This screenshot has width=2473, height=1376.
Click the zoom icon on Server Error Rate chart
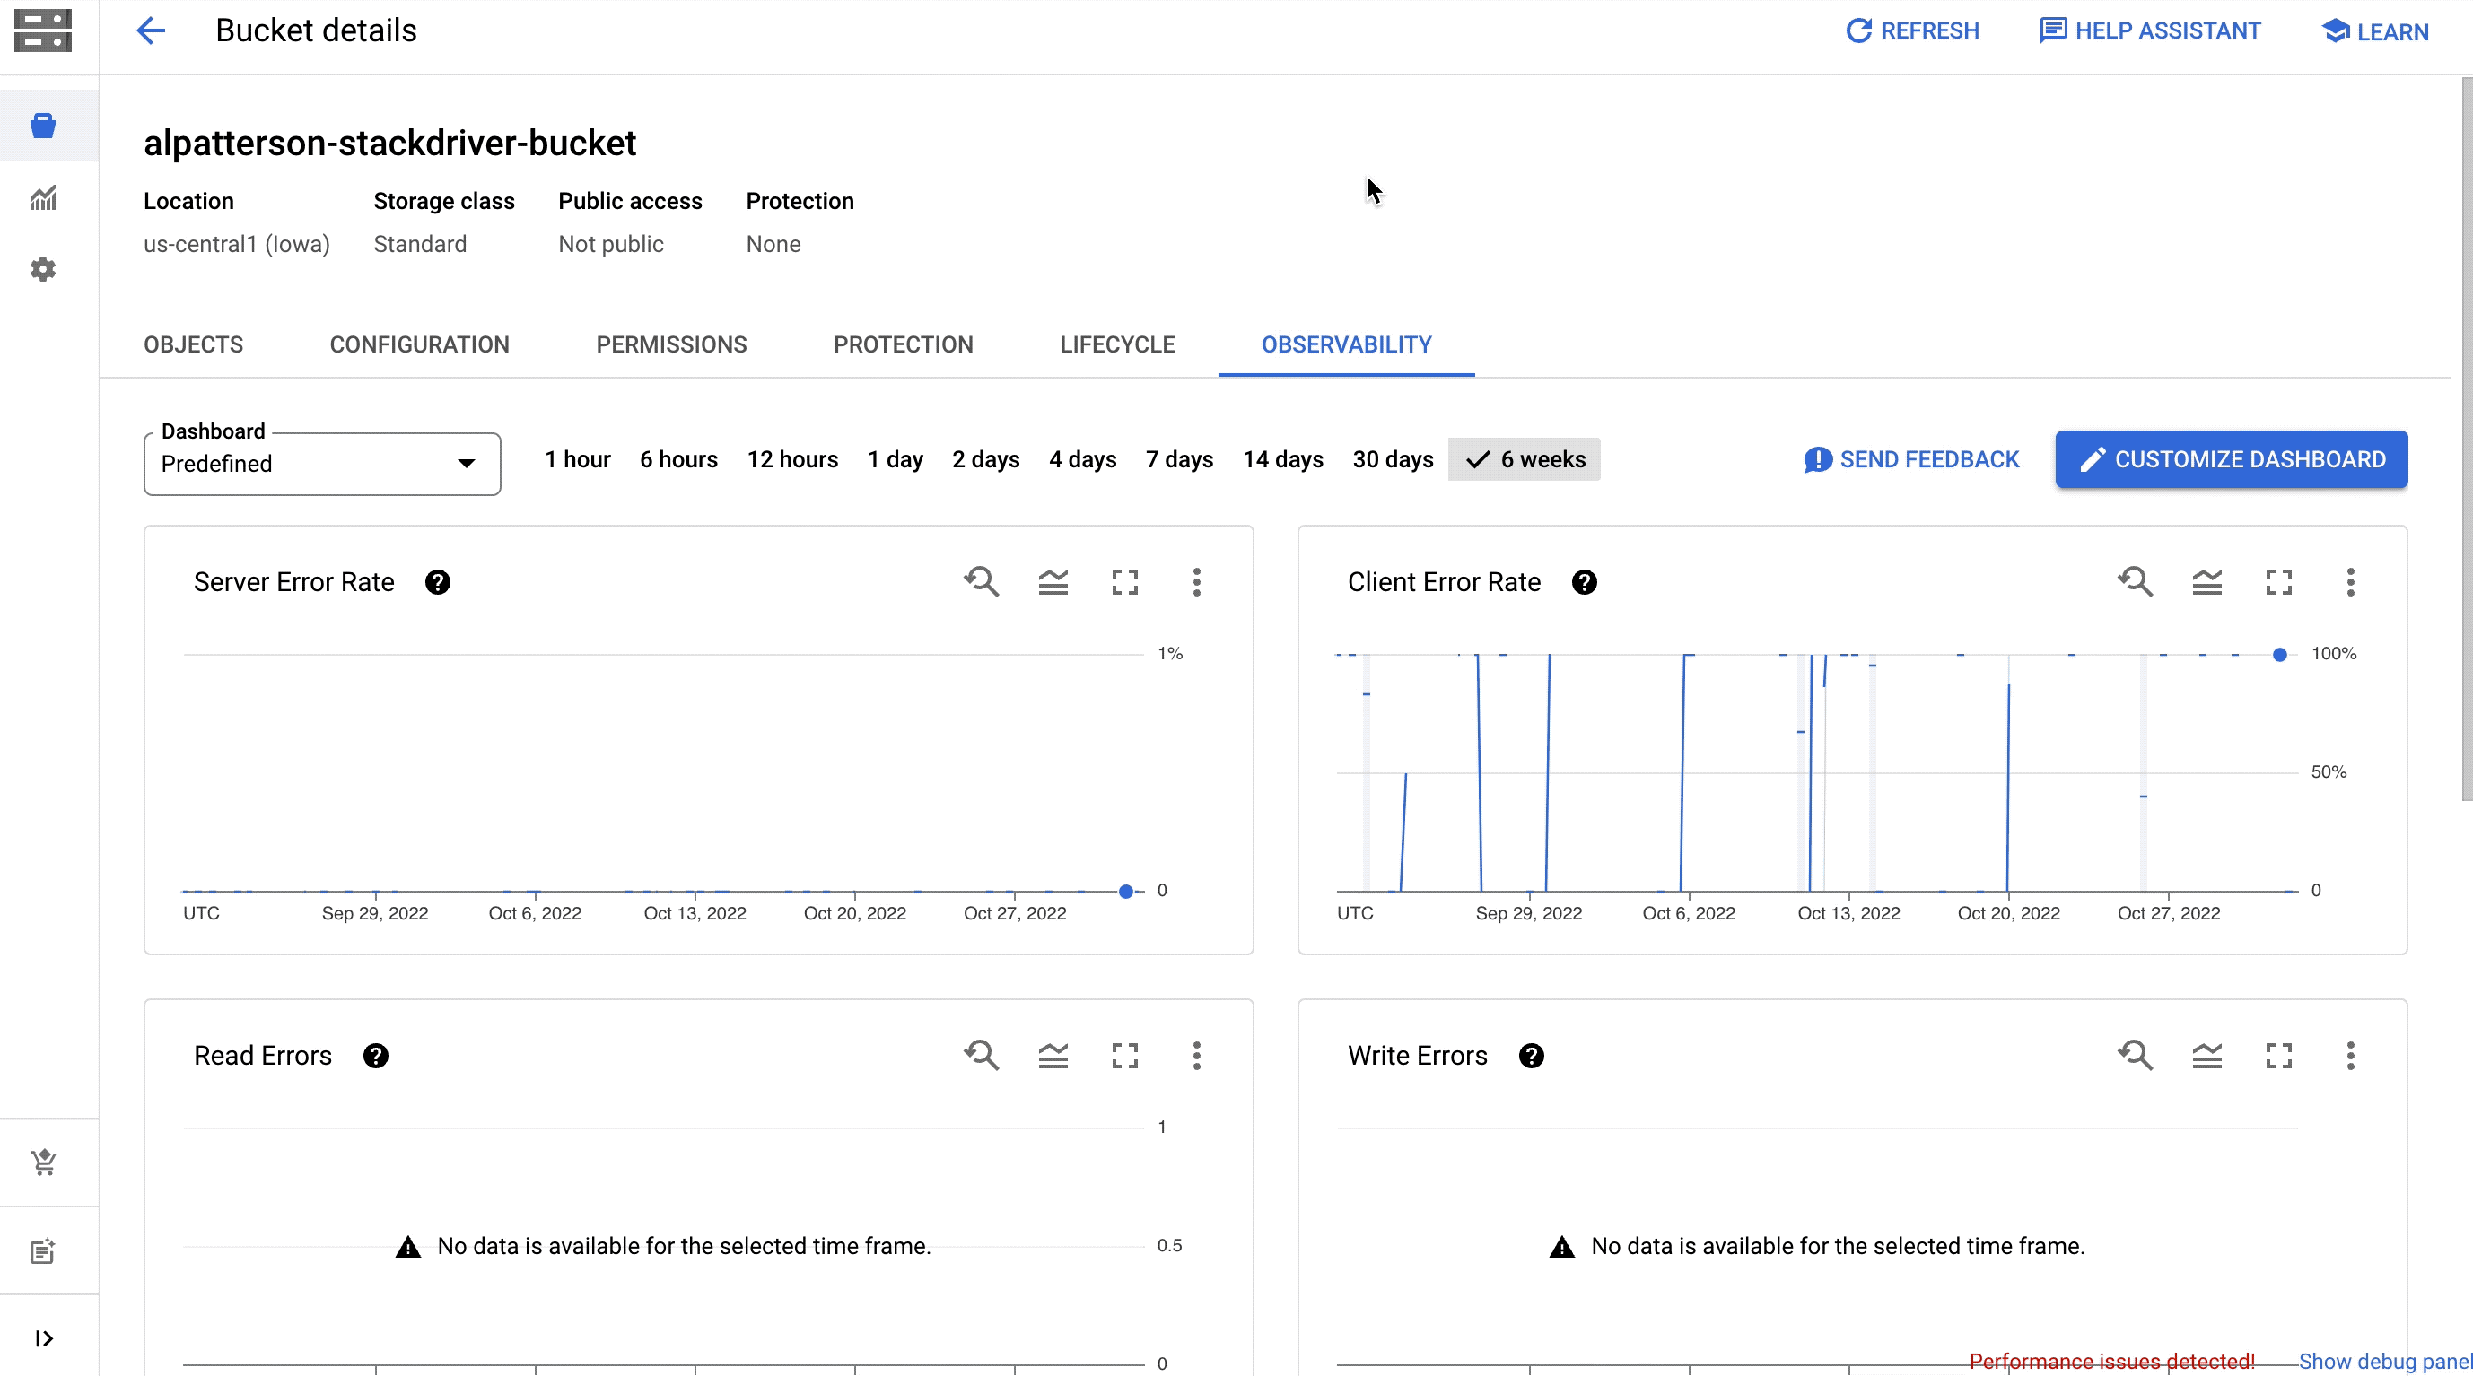[x=982, y=583]
